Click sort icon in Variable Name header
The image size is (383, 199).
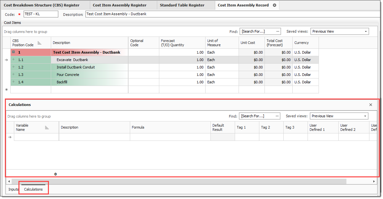click(x=47, y=128)
